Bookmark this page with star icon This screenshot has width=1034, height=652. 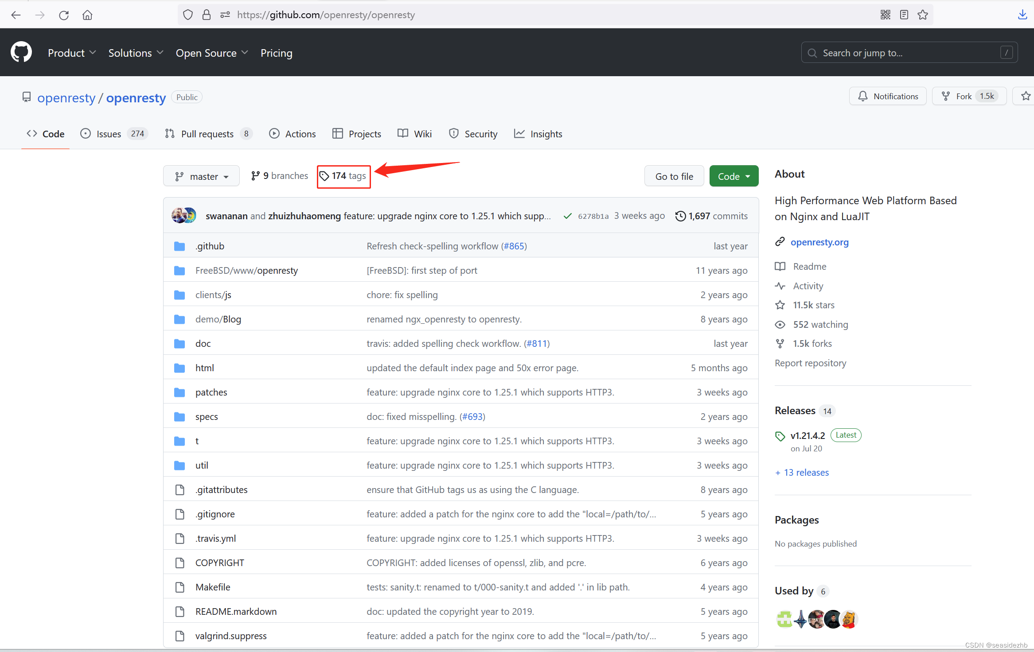click(923, 15)
